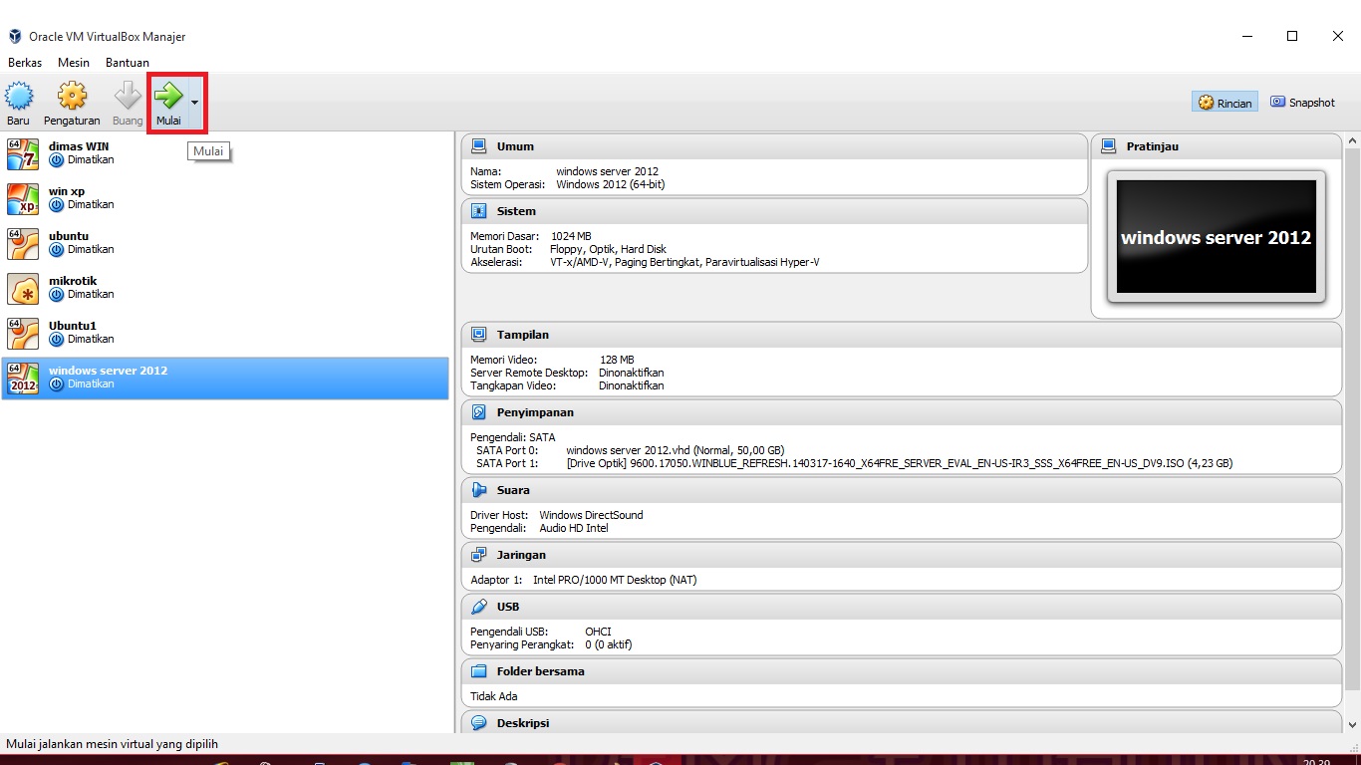The image size is (1361, 765).
Task: Click the Deskripsi section speech bubble icon
Action: (x=479, y=723)
